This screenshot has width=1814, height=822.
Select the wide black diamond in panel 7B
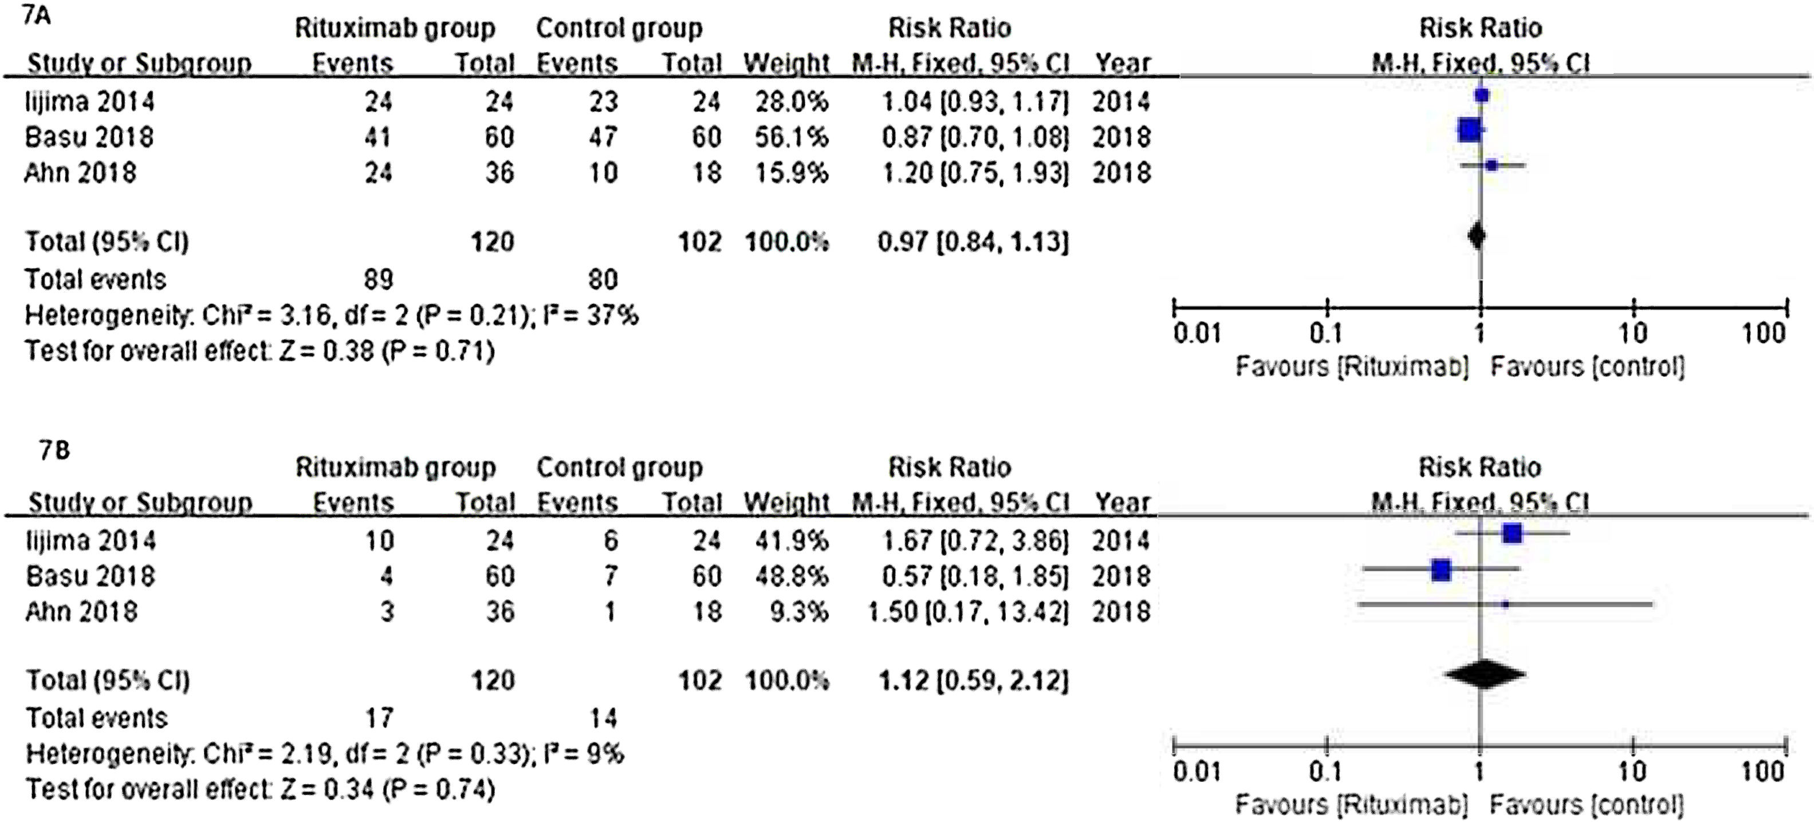(x=1484, y=674)
